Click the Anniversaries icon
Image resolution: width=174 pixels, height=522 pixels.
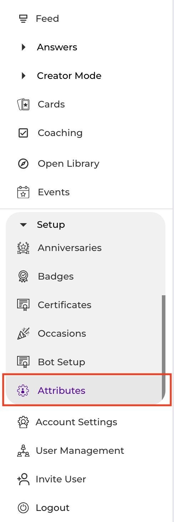23,248
